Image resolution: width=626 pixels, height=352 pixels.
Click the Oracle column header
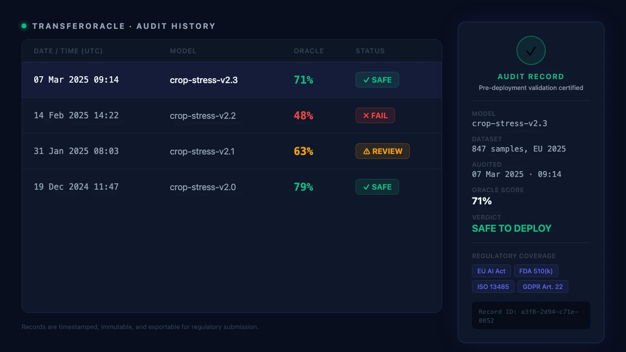click(x=309, y=51)
